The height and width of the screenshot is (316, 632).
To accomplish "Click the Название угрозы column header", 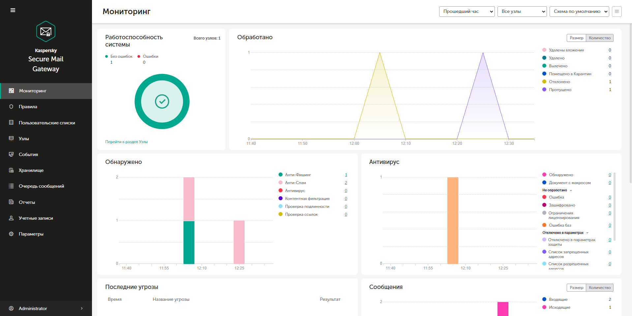I will 171,300.
